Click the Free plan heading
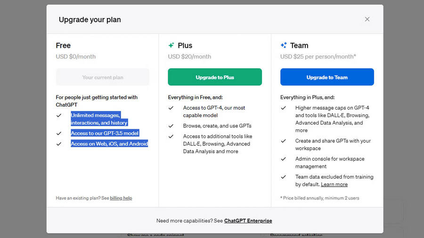 [63, 45]
